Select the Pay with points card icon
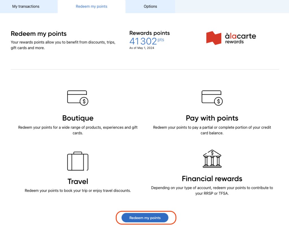 tap(212, 97)
